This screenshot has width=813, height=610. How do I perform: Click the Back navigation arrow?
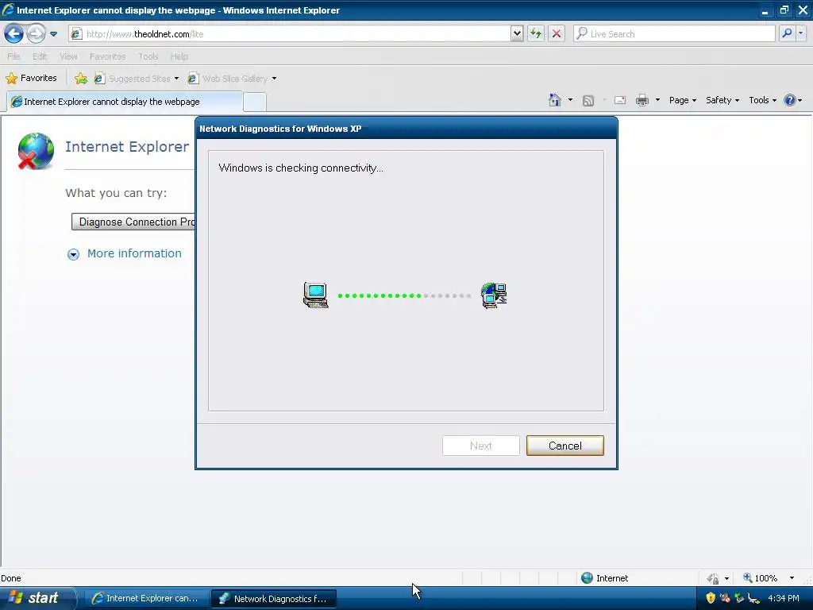pyautogui.click(x=14, y=34)
